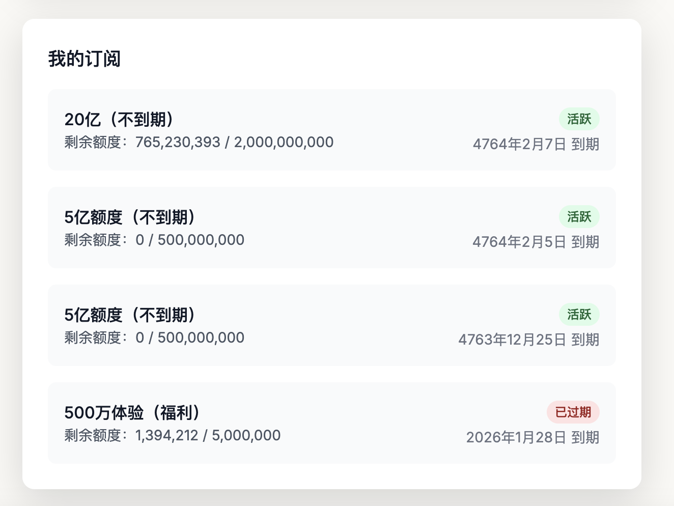Viewport: 674px width, 506px height.
Task: Select the 500万体验（福利） subscription title
Action: [x=134, y=413]
